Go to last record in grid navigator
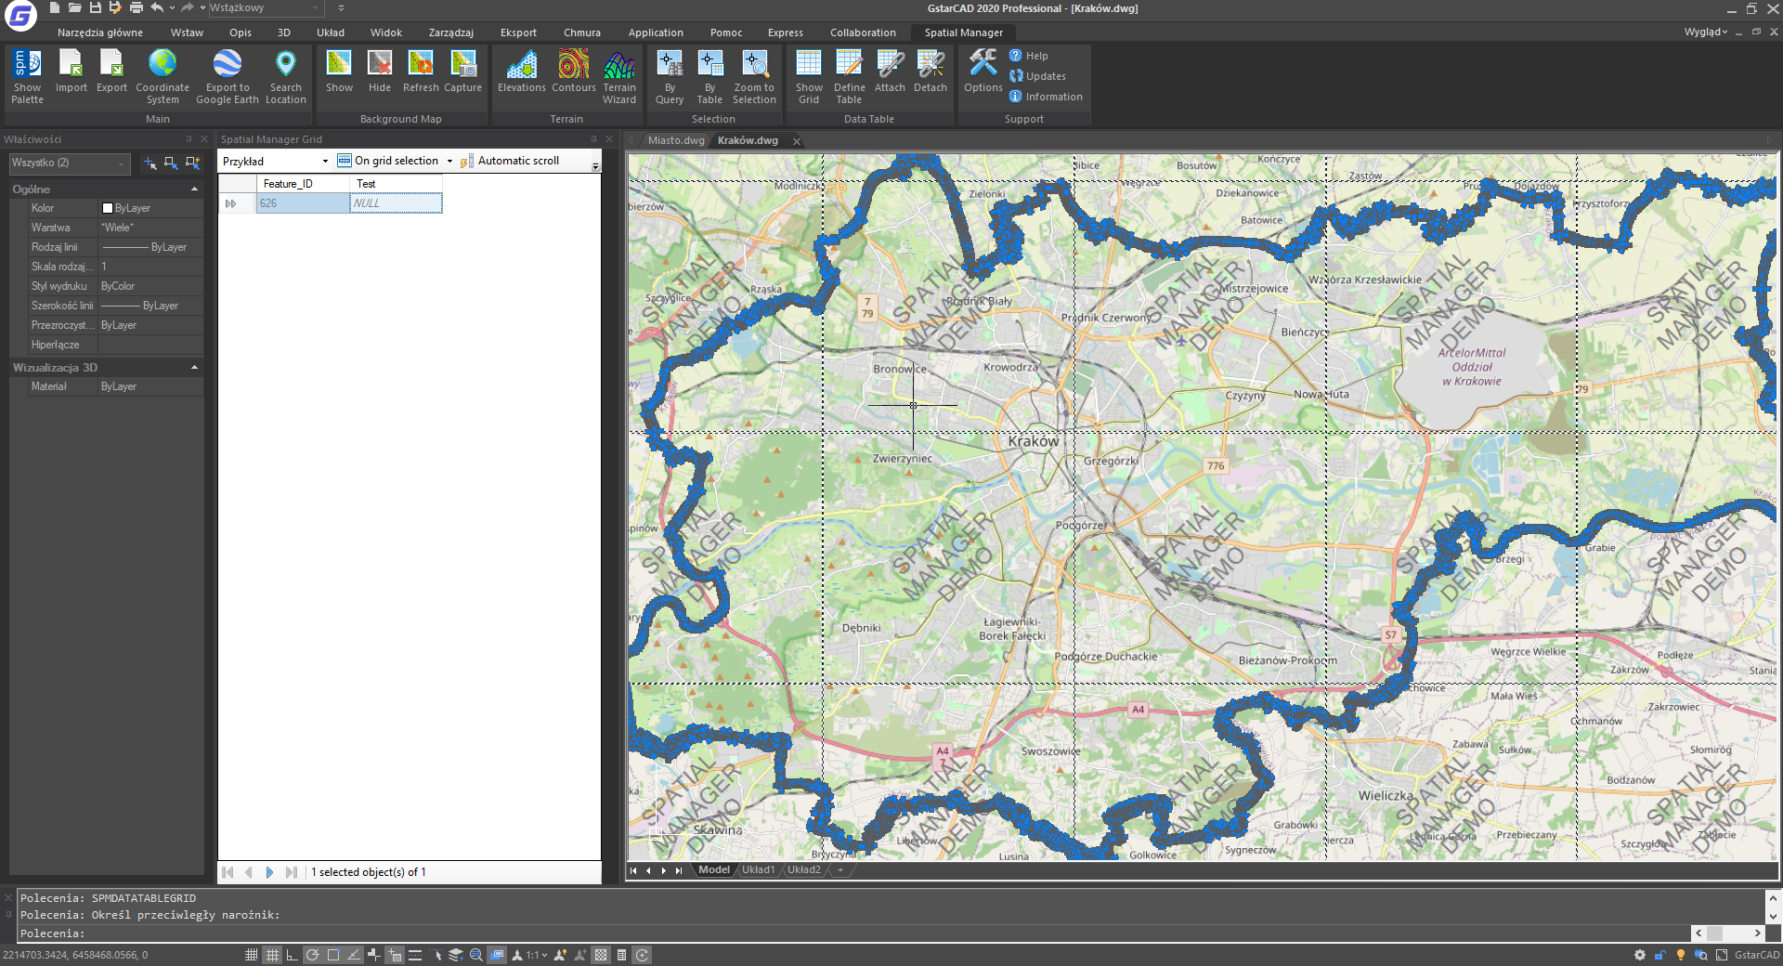The height and width of the screenshot is (966, 1783). point(292,872)
